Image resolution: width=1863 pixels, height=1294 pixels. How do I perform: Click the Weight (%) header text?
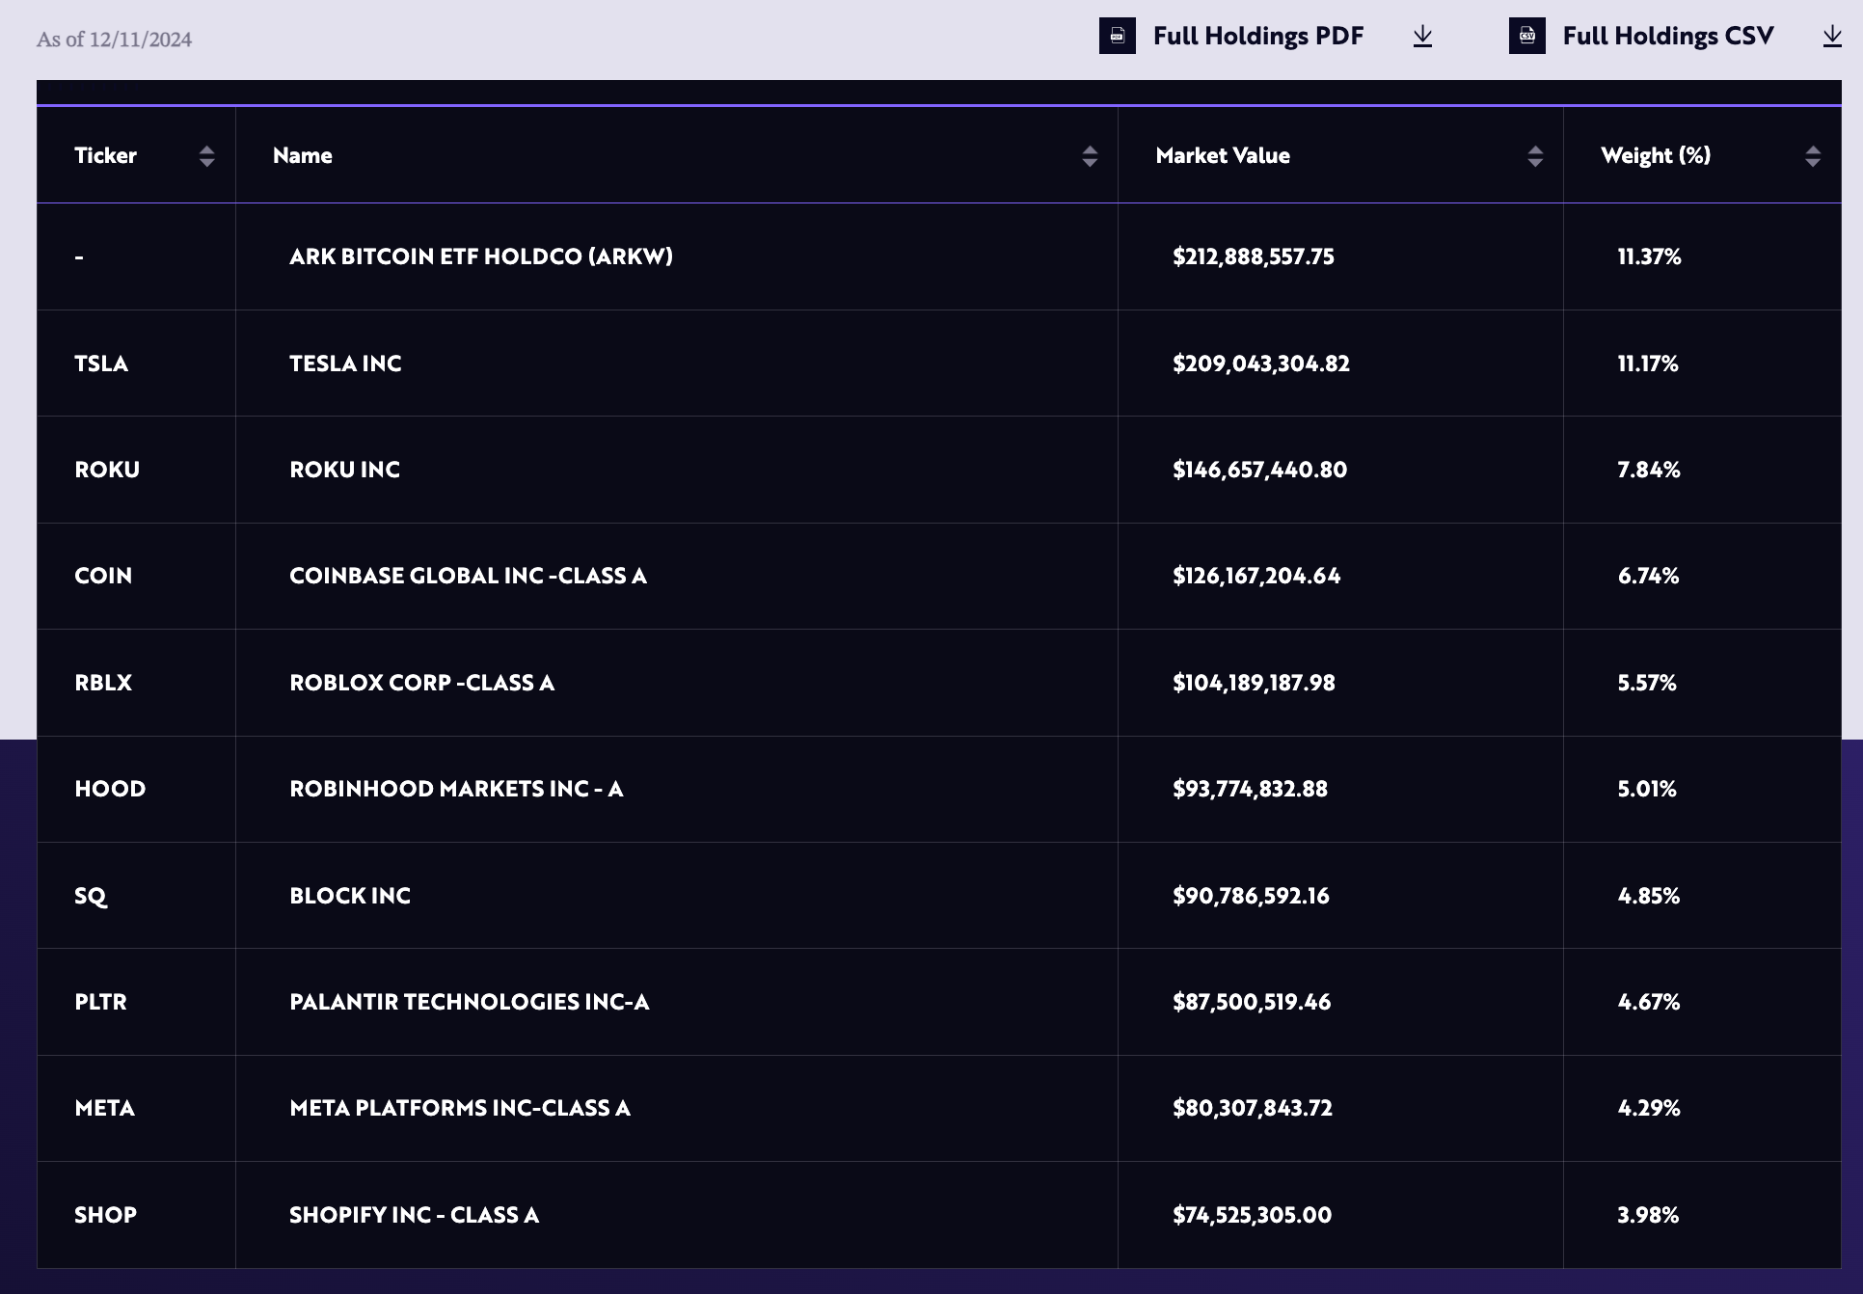click(1656, 155)
